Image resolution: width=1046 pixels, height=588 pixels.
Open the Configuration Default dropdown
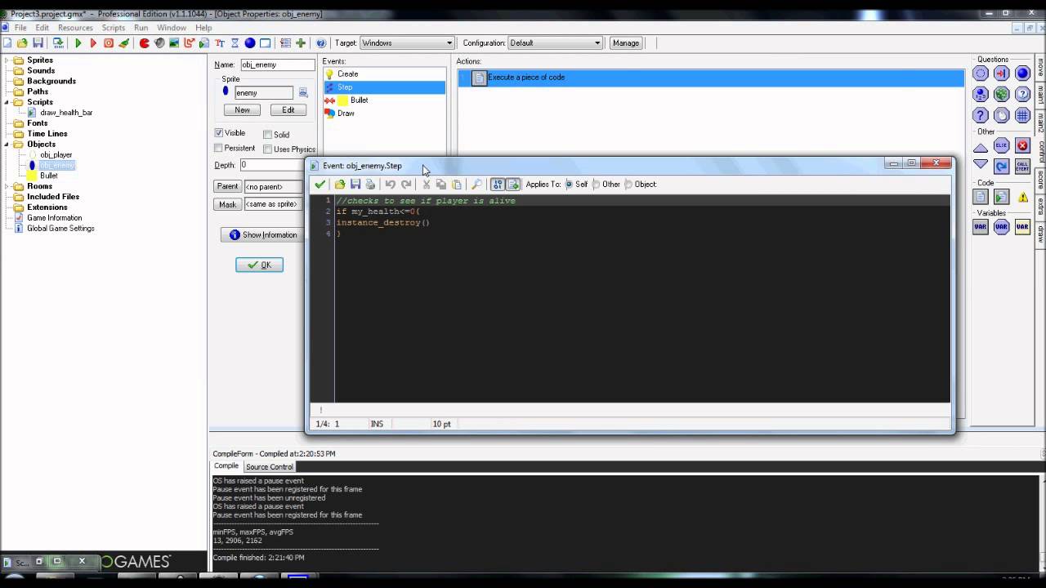coord(597,43)
